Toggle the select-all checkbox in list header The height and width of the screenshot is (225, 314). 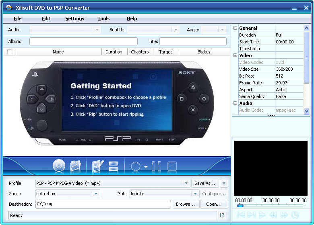click(10, 52)
